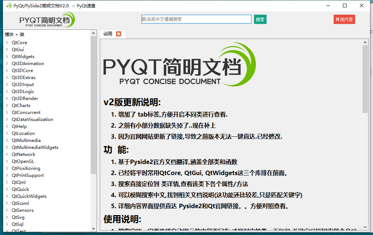This screenshot has height=235, width=373.
Task: Click the v2版更新说明 heading
Action: point(132,103)
